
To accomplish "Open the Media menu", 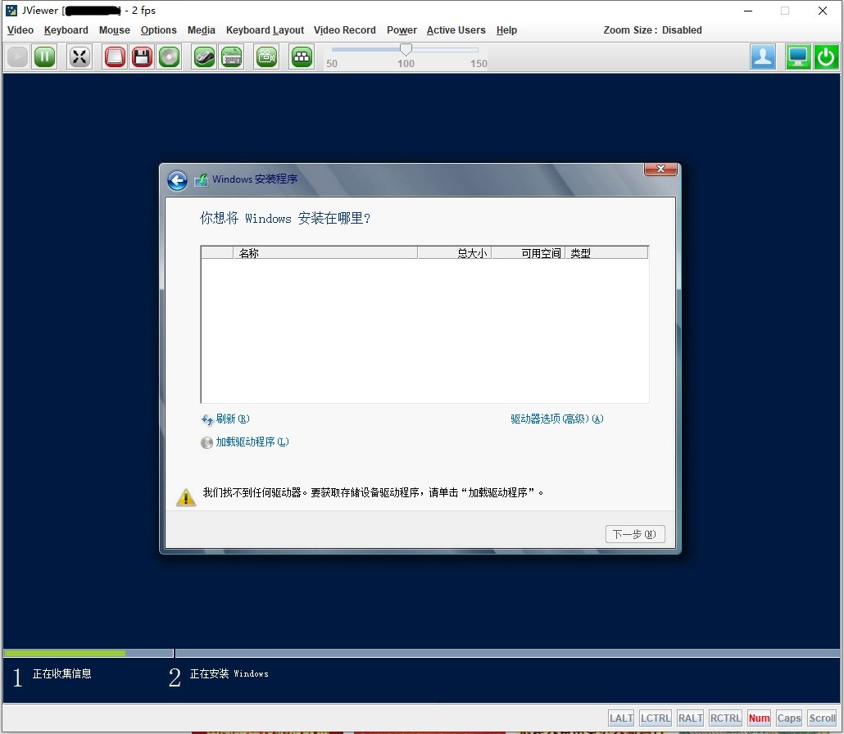I will pos(202,30).
